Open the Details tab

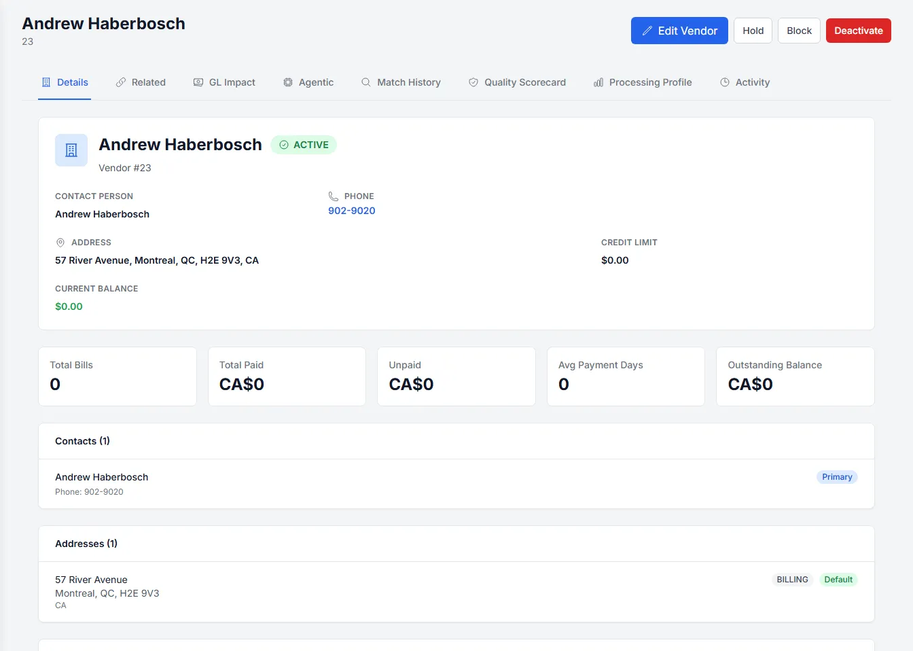click(x=65, y=82)
